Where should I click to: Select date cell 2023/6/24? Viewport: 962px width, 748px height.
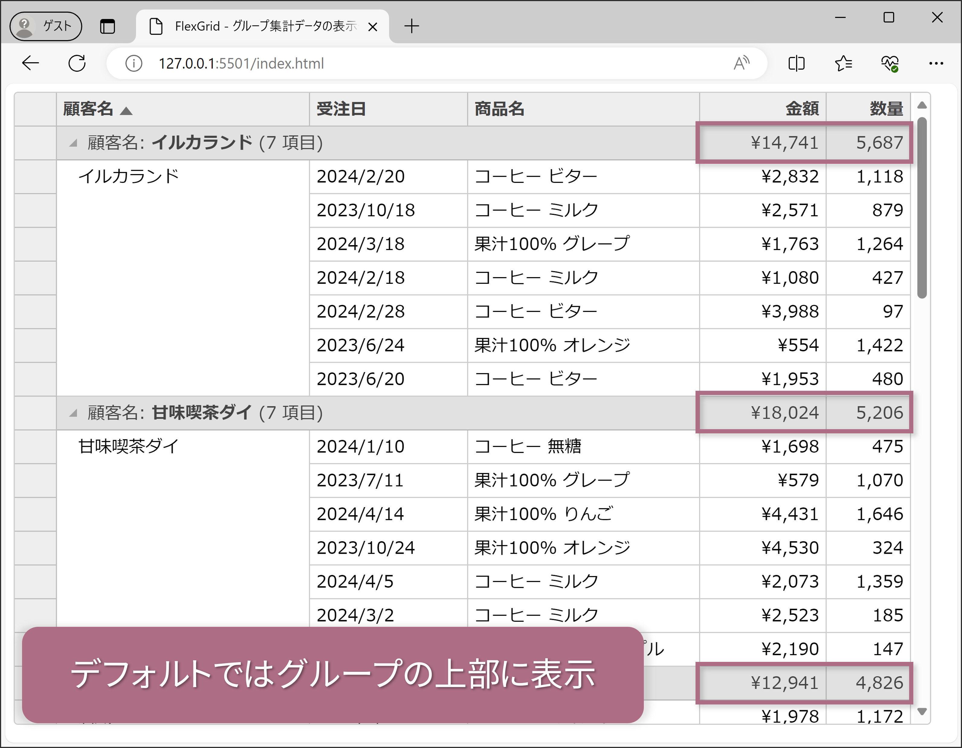[x=389, y=345]
